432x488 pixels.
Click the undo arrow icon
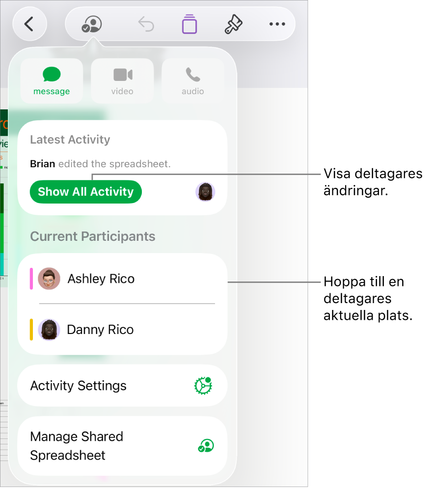click(146, 24)
